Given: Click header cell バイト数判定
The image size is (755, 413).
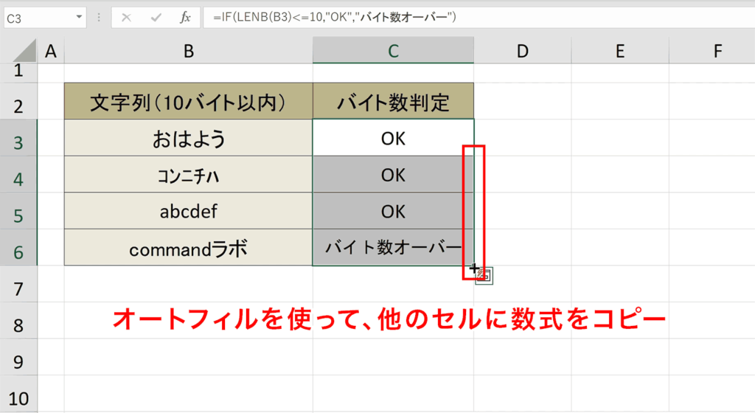Looking at the screenshot, I should click(x=394, y=101).
